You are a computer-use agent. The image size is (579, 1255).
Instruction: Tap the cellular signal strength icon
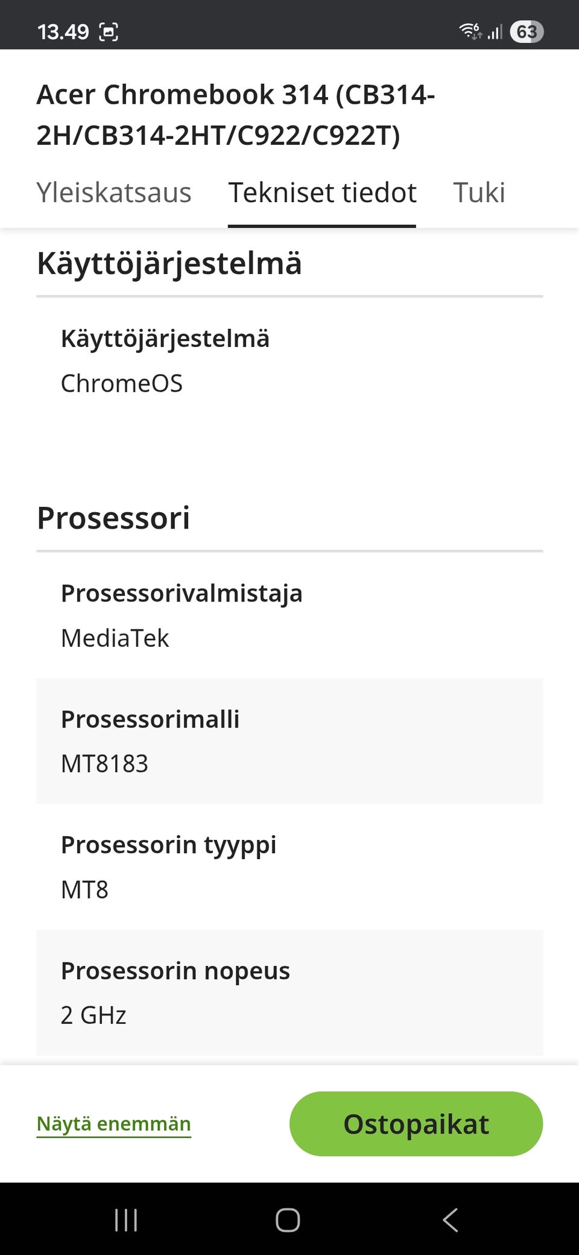point(495,31)
